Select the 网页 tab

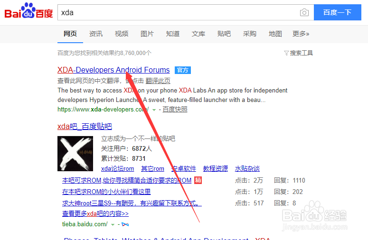click(x=70, y=34)
